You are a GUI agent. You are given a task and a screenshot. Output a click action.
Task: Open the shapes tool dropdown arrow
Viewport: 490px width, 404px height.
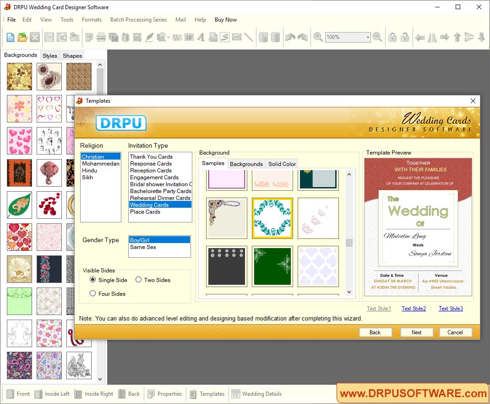(168, 38)
